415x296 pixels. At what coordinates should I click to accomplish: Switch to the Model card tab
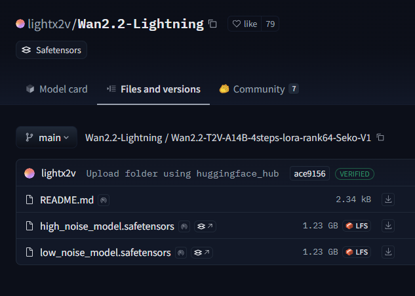56,89
